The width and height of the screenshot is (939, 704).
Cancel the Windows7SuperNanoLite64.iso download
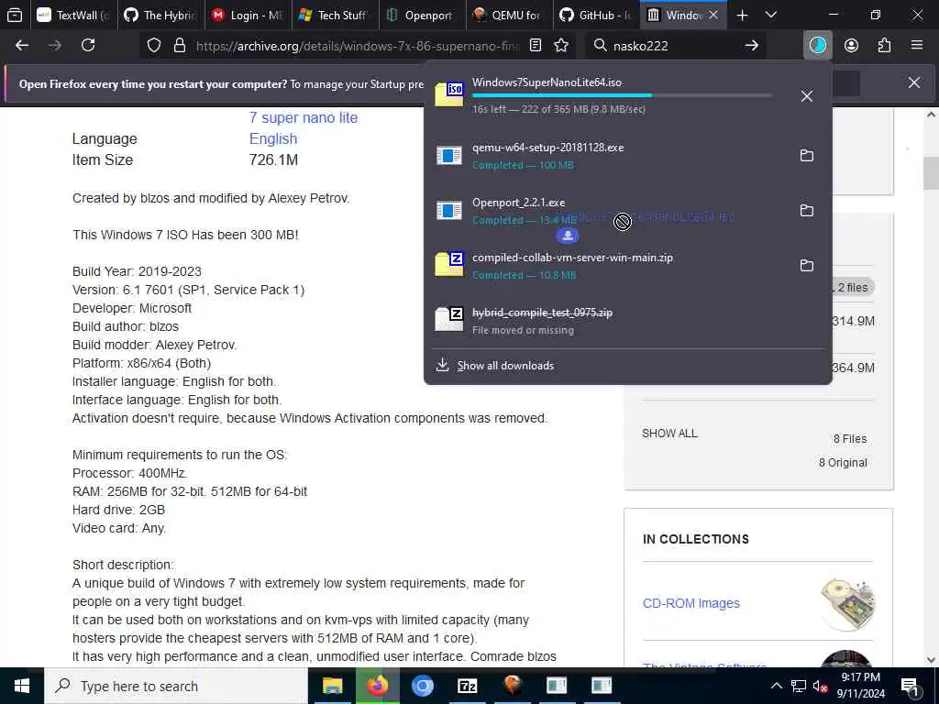tap(807, 95)
